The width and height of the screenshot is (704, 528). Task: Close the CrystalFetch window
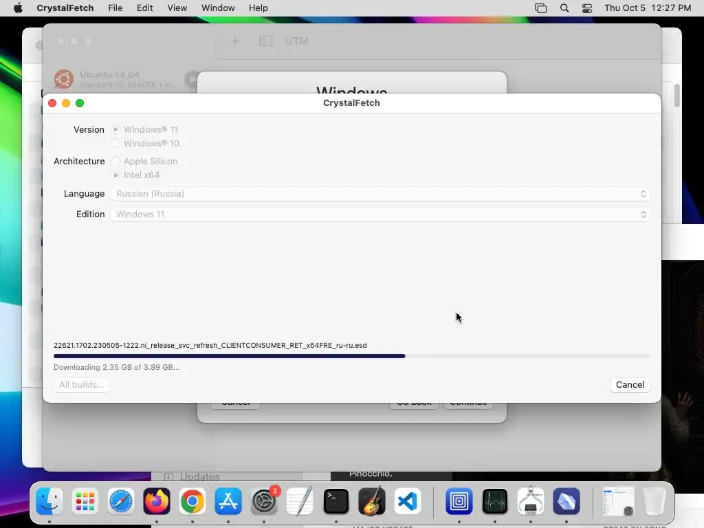[x=52, y=103]
